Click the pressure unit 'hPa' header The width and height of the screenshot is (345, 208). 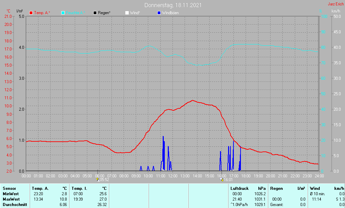point(262,188)
